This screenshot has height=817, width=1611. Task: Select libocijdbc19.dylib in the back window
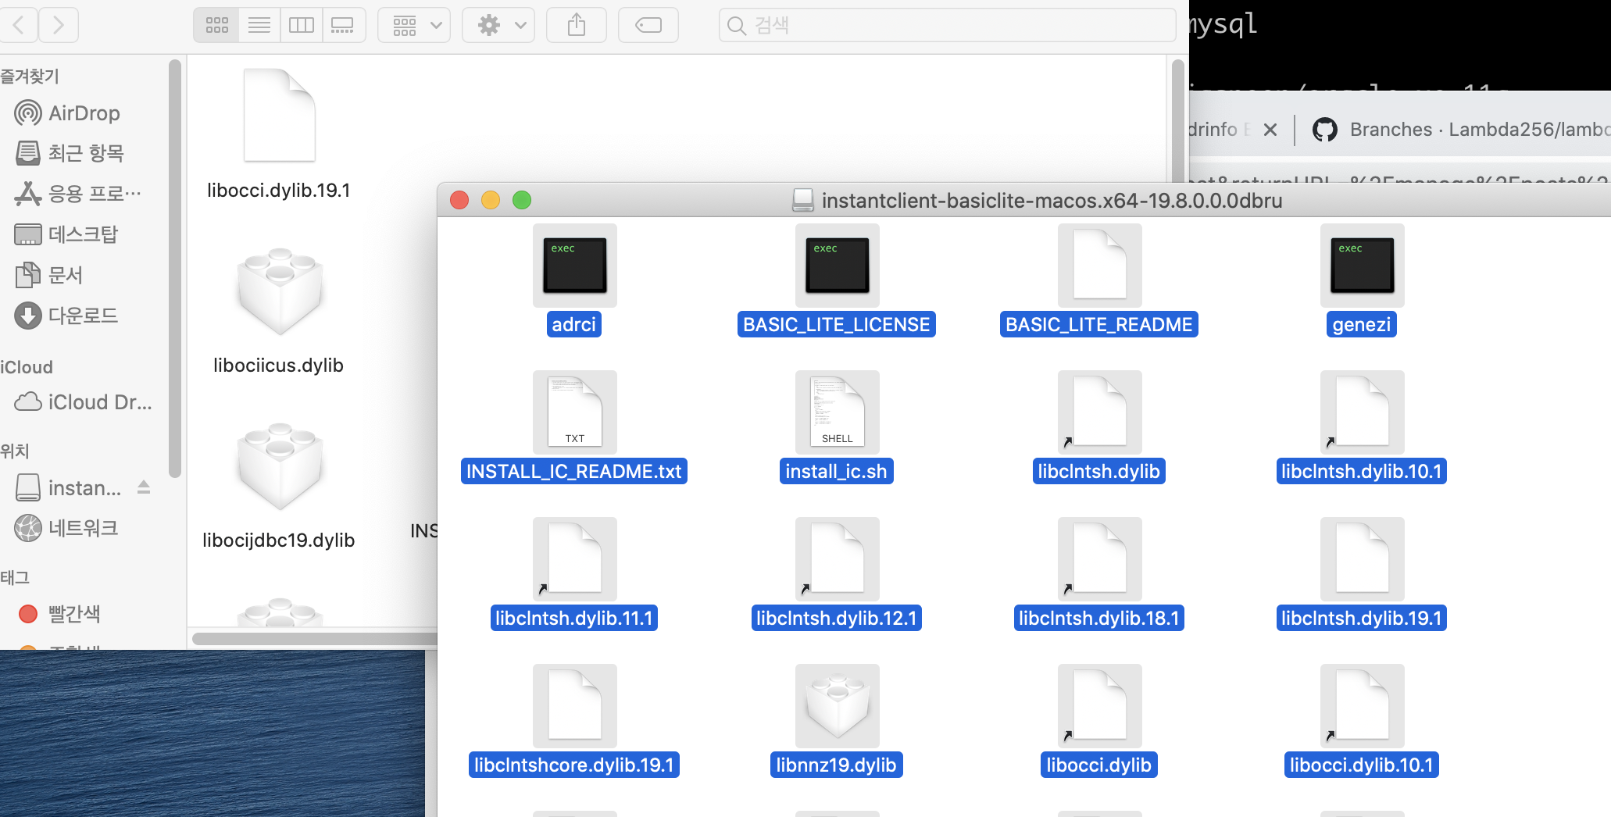coord(279,484)
